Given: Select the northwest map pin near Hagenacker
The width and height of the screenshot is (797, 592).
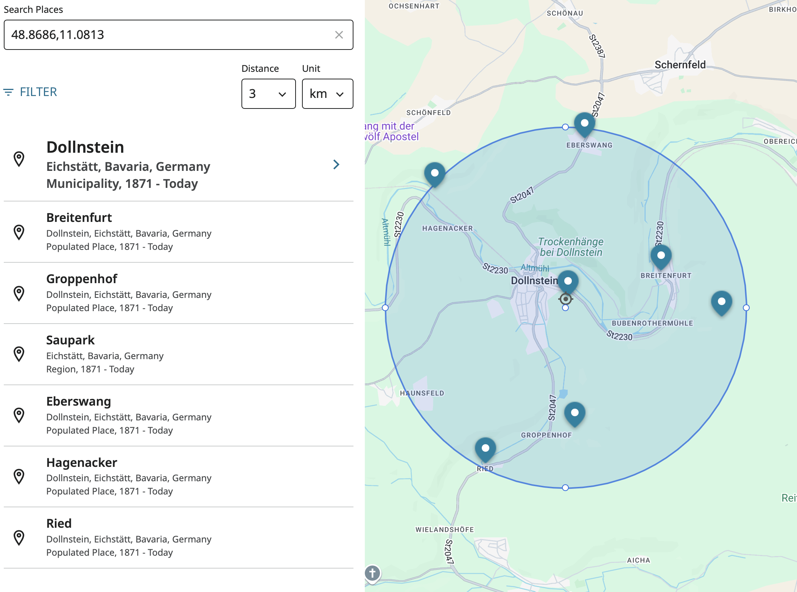Looking at the screenshot, I should click(x=434, y=174).
